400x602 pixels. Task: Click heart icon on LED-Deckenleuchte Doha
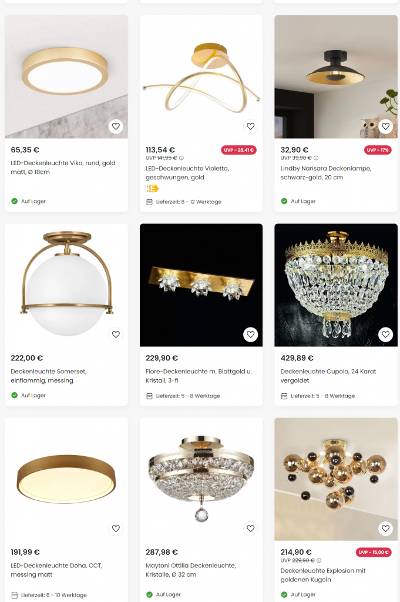pyautogui.click(x=116, y=529)
